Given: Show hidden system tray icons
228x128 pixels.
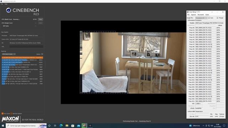Looking at the screenshot, I should click(203, 126).
